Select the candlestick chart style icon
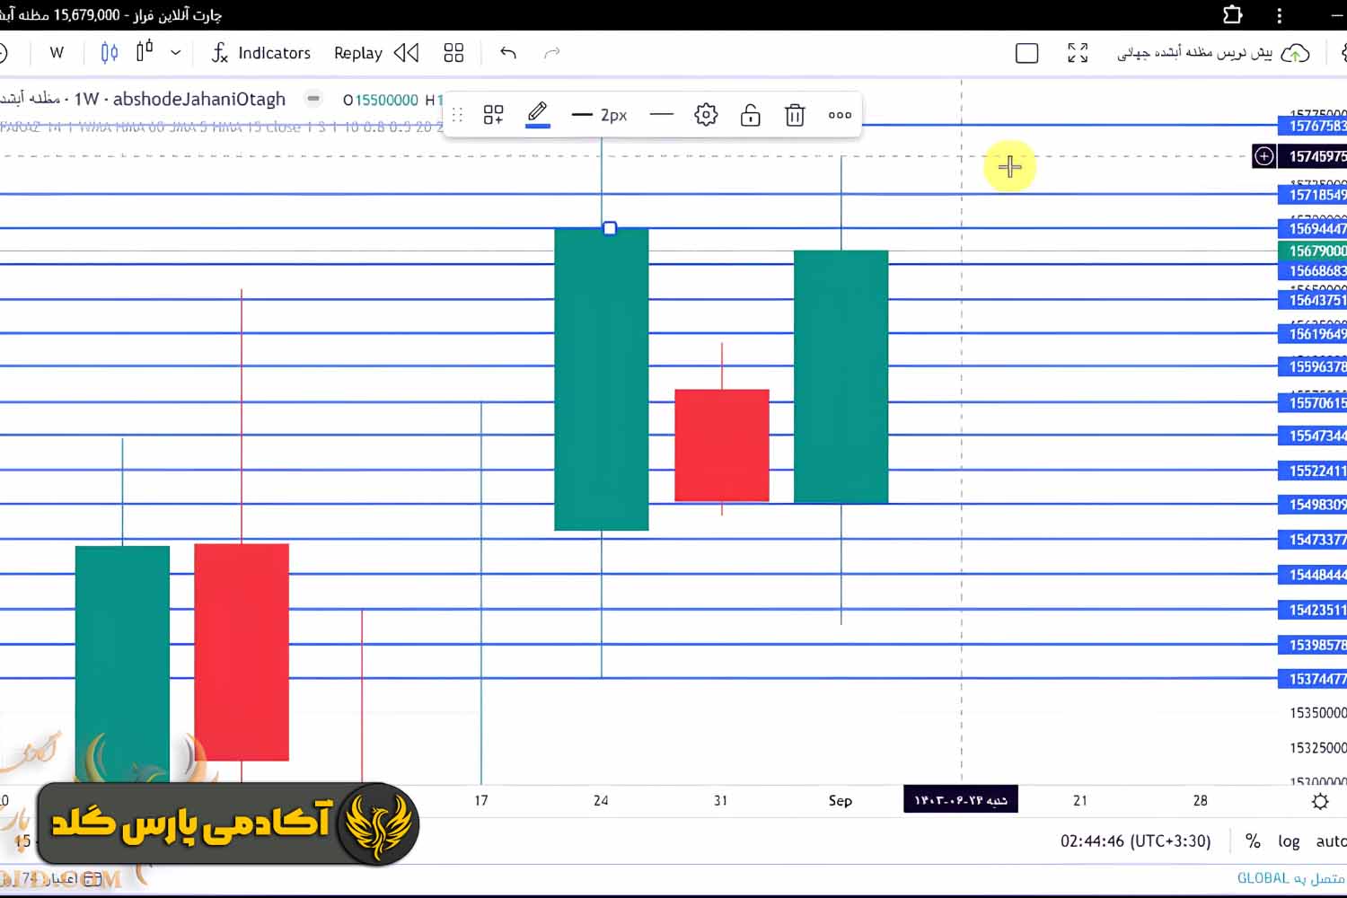The width and height of the screenshot is (1347, 898). coord(110,53)
